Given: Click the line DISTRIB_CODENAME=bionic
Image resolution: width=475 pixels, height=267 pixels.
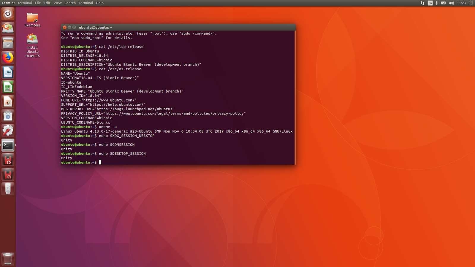Looking at the screenshot, I should (86, 60).
